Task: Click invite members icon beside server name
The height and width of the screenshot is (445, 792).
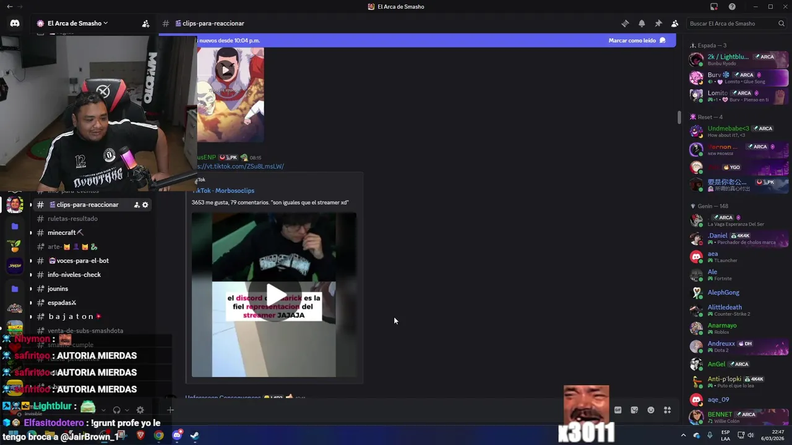Action: click(145, 23)
